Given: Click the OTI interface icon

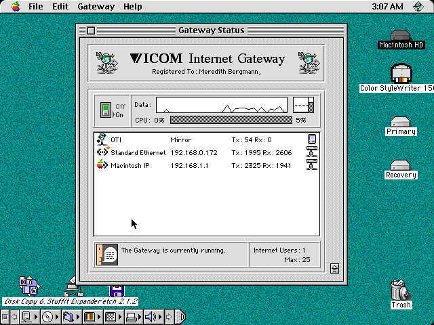Looking at the screenshot, I should click(x=102, y=139).
